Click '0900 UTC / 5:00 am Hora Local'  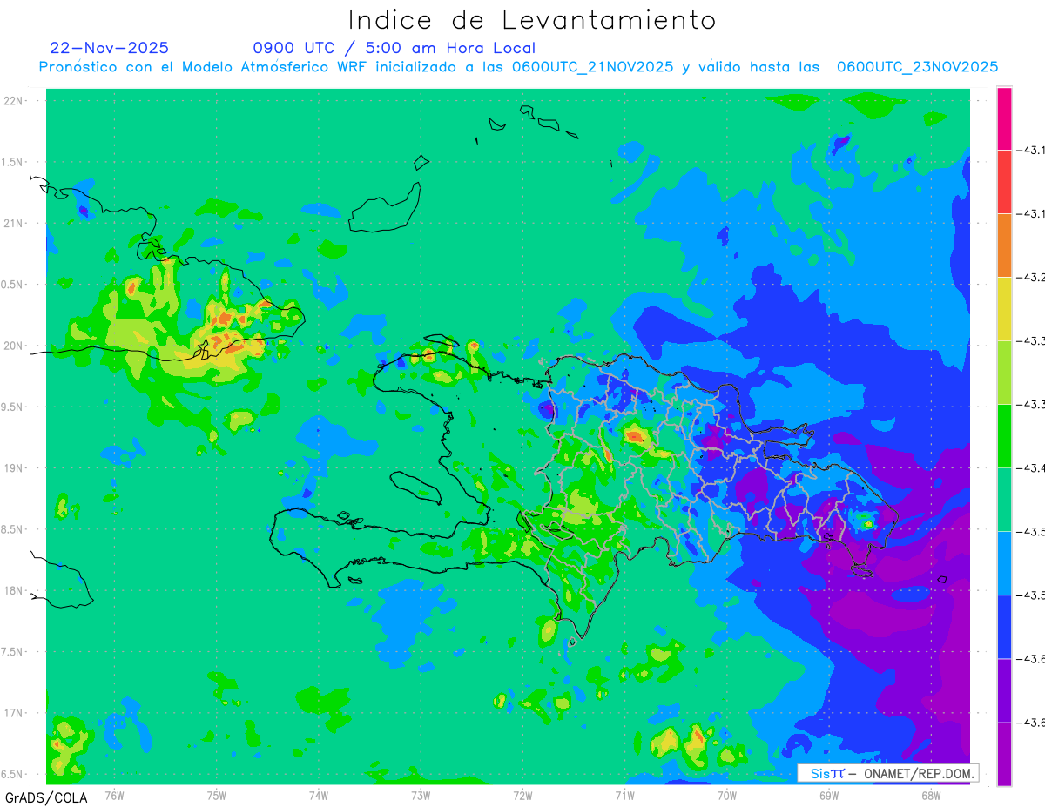tap(394, 48)
